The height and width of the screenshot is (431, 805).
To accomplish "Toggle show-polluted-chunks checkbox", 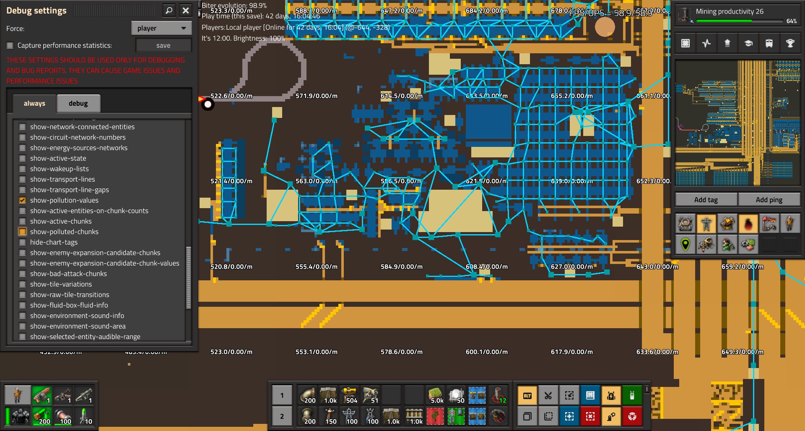I will [22, 232].
